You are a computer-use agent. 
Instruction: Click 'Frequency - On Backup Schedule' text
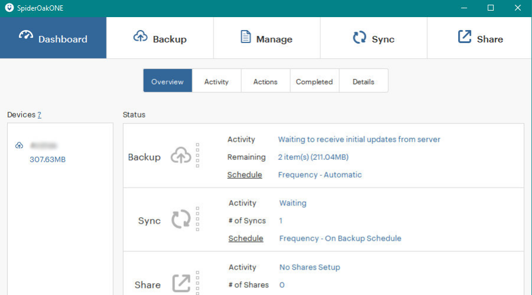pos(340,238)
